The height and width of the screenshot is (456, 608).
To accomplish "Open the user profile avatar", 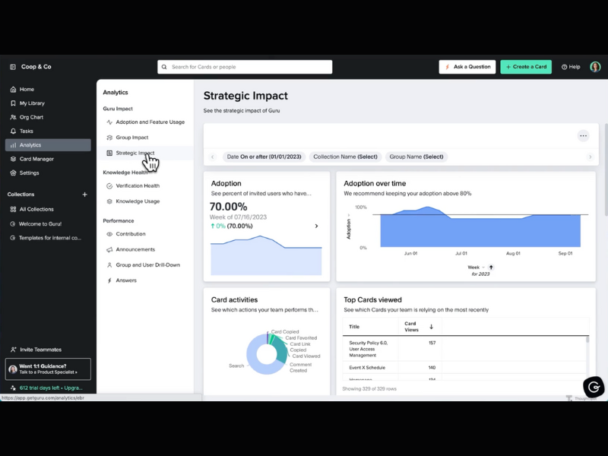I will [x=595, y=67].
